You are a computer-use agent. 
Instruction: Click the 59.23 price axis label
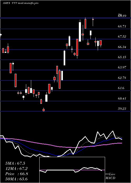122,109
